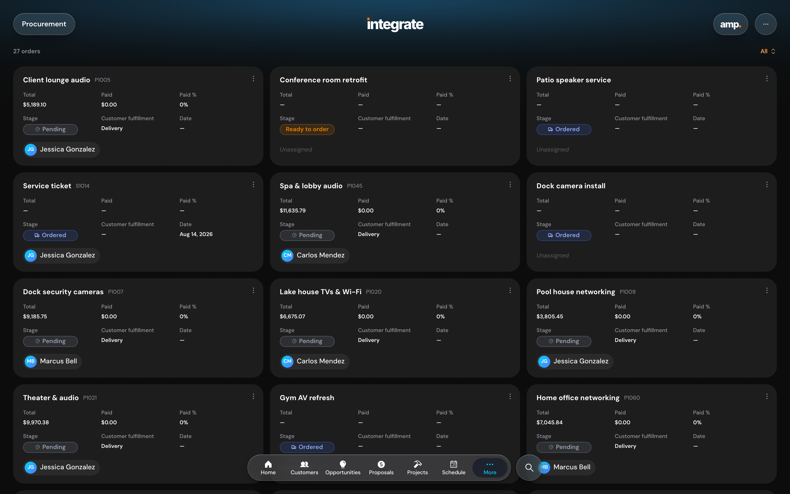Open Opportunities from the bottom navigation
The image size is (790, 494).
click(343, 468)
